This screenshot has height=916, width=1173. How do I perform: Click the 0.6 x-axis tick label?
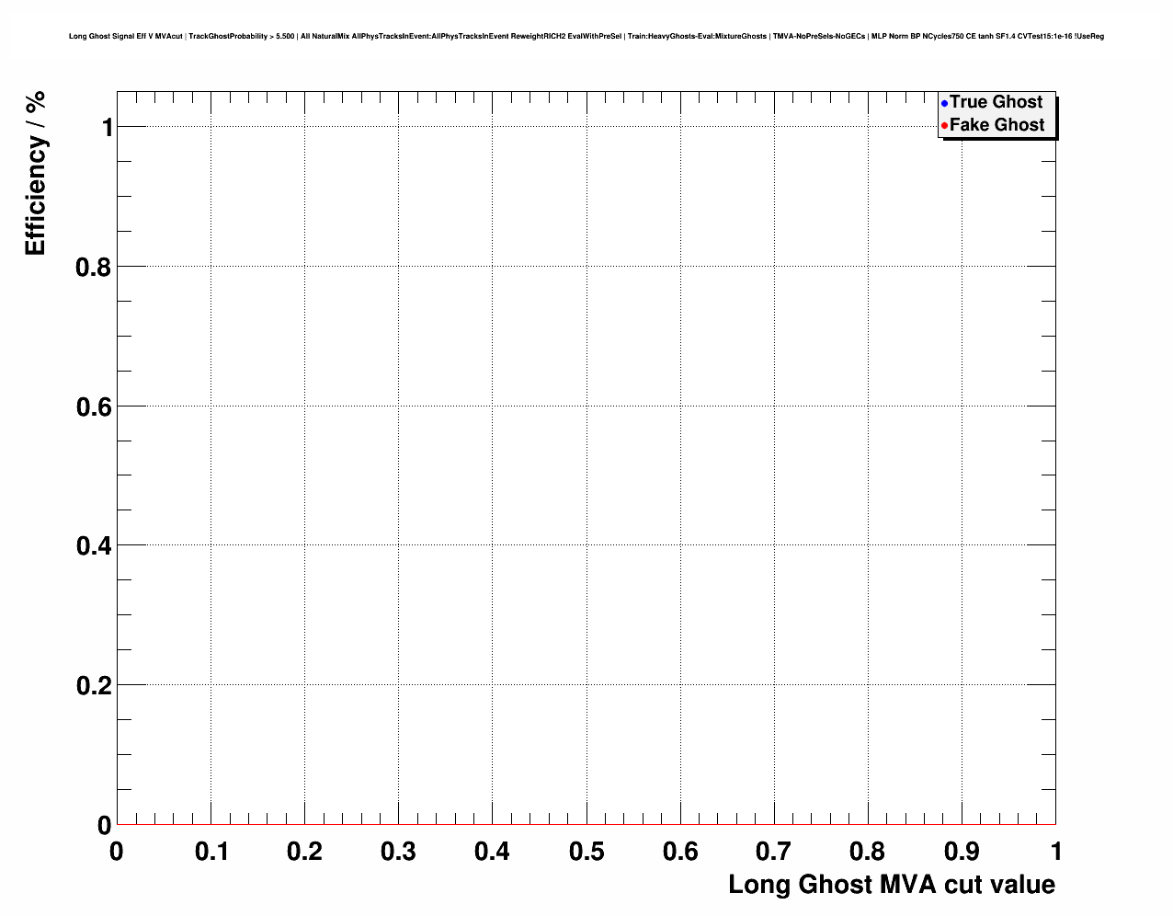[680, 852]
